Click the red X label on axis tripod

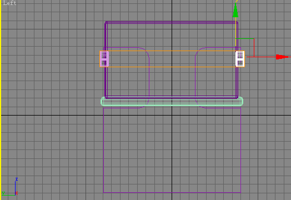click(17, 193)
